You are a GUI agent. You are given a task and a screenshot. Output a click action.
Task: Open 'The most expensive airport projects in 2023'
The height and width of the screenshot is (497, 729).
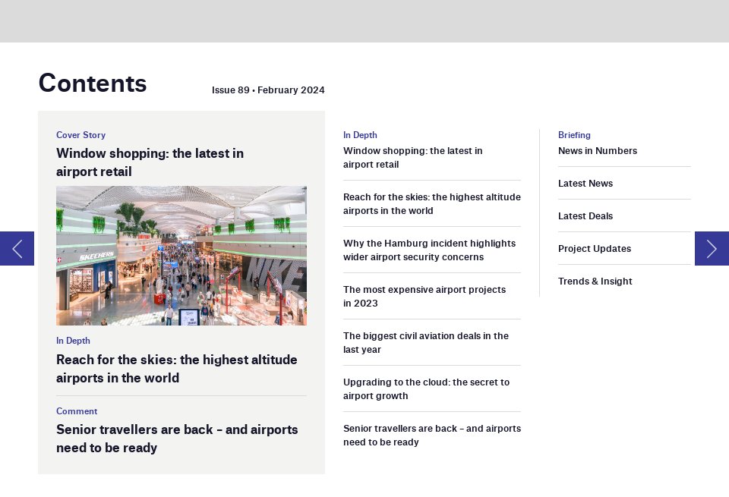pos(424,296)
